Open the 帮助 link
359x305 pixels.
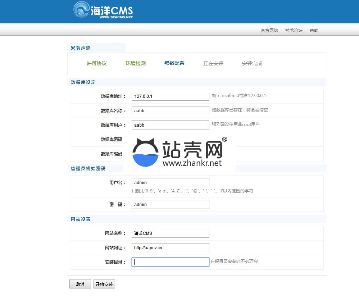click(314, 31)
